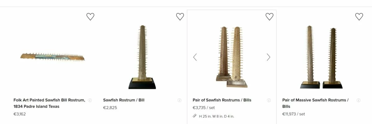This screenshot has height=124, width=372.
Task: Open the single mounted rostrum photo
Action: [142, 58]
